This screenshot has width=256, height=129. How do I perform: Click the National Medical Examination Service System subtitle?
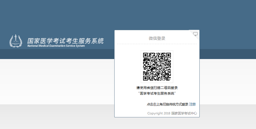(x=56, y=46)
